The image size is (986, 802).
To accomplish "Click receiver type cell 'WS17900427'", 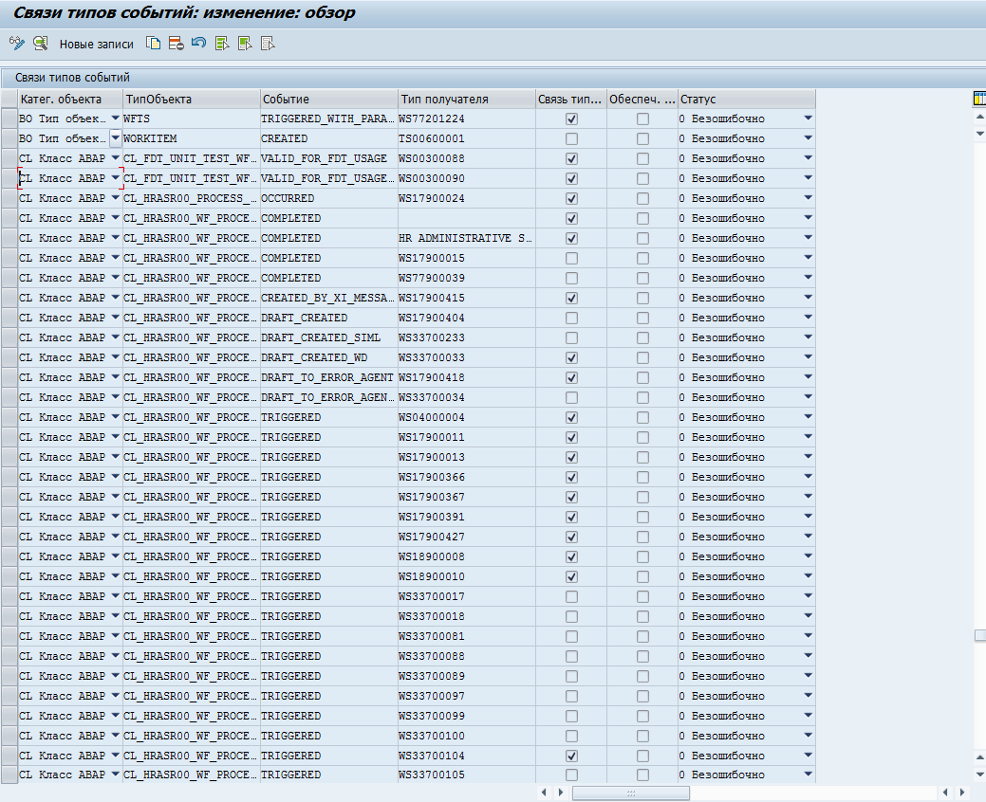I will (467, 537).
